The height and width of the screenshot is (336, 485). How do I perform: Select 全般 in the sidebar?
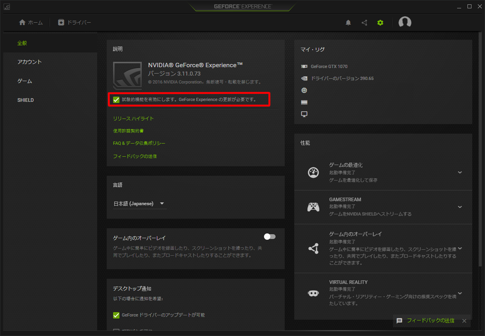click(50, 43)
